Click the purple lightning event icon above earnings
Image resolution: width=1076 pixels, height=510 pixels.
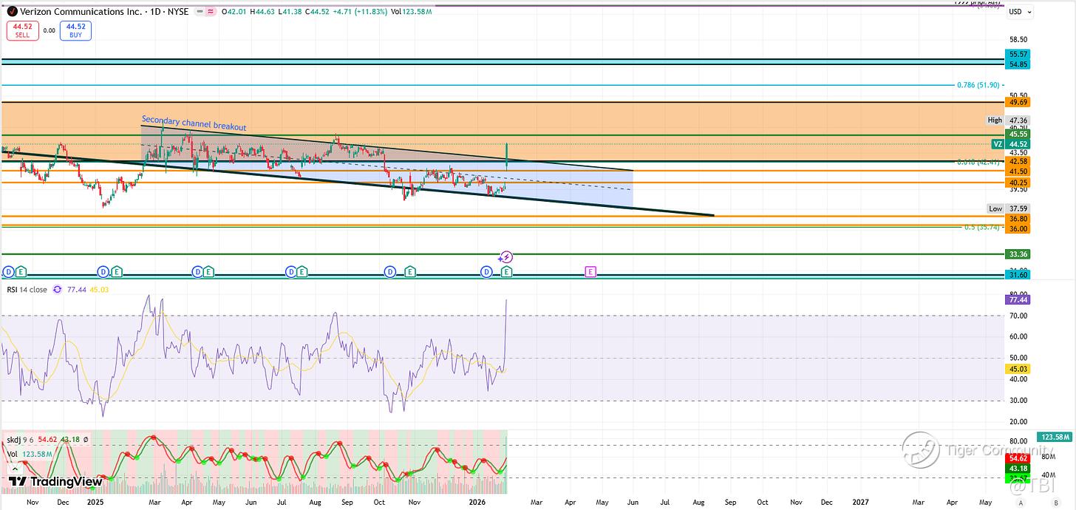click(506, 257)
